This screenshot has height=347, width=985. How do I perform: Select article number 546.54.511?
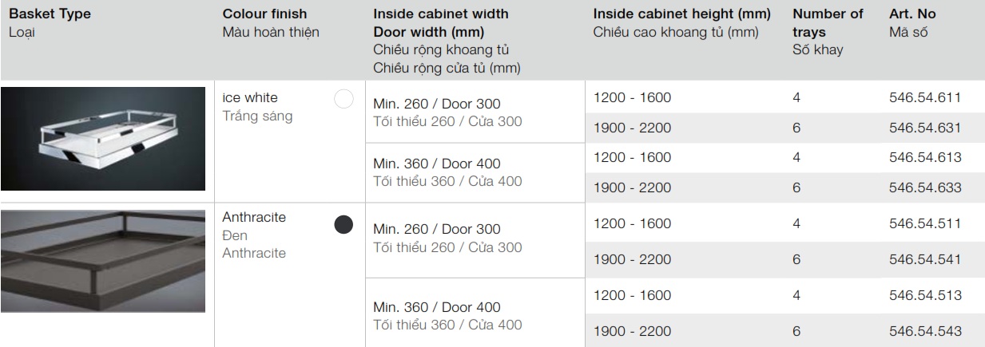coord(924,223)
